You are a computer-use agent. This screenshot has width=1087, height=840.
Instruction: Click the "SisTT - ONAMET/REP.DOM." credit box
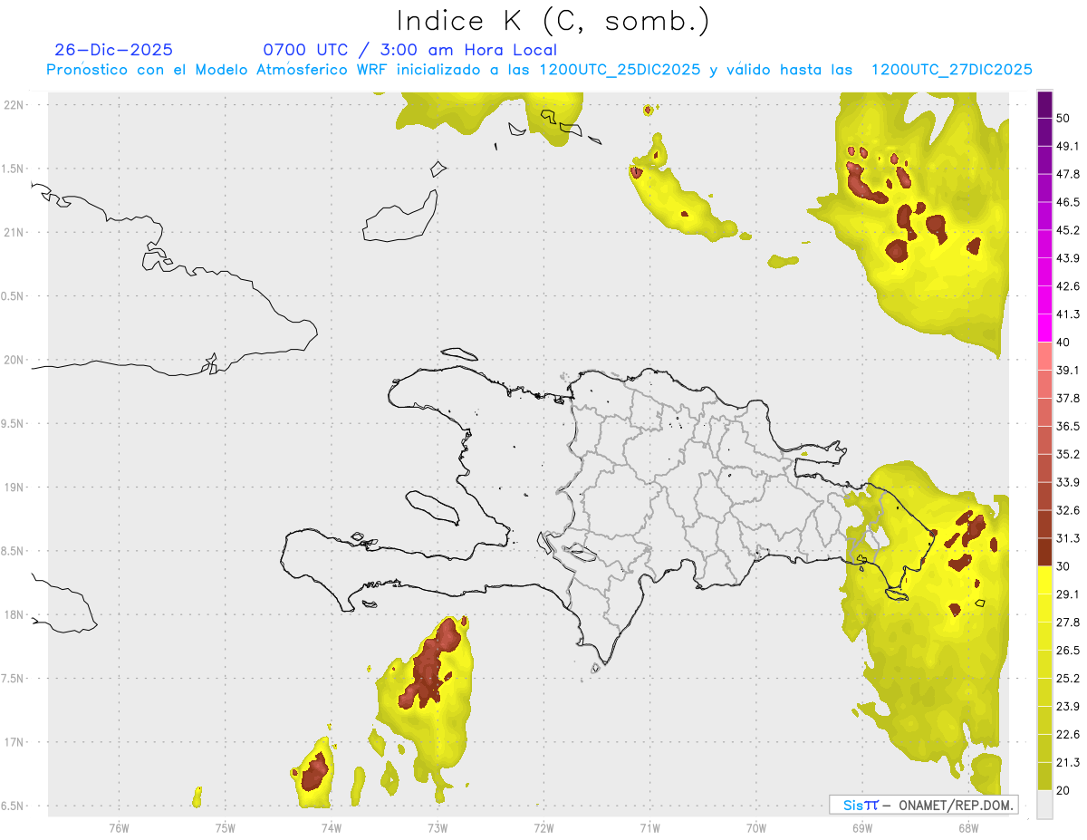[923, 805]
